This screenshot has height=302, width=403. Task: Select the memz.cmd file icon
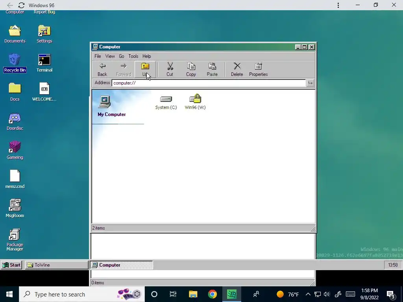[x=15, y=179]
